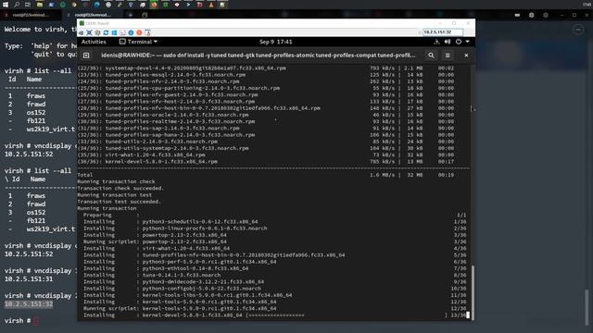Screen dimensions: 593x333
Task: Click the globe icon in host terminal title bar
Action: [531, 15]
